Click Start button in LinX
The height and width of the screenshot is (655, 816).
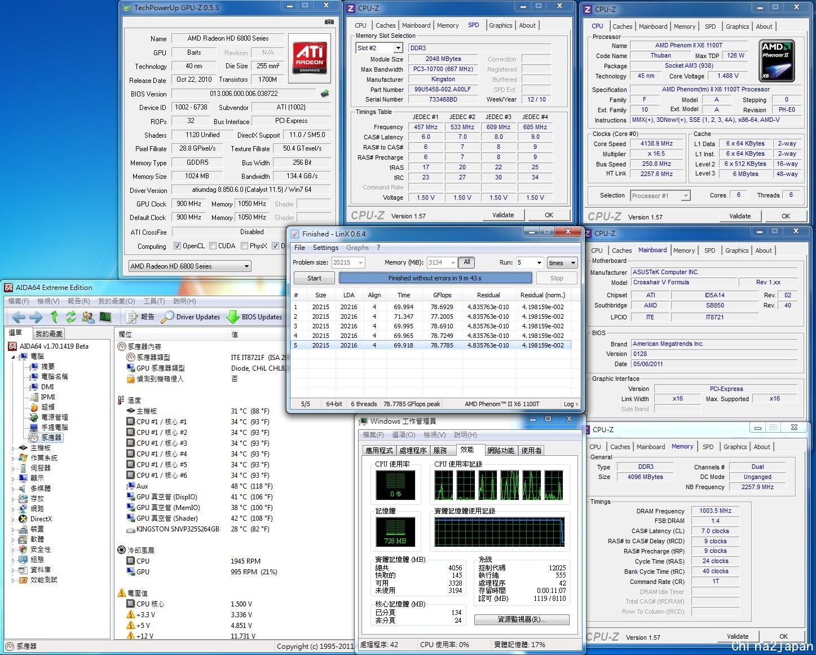point(315,278)
